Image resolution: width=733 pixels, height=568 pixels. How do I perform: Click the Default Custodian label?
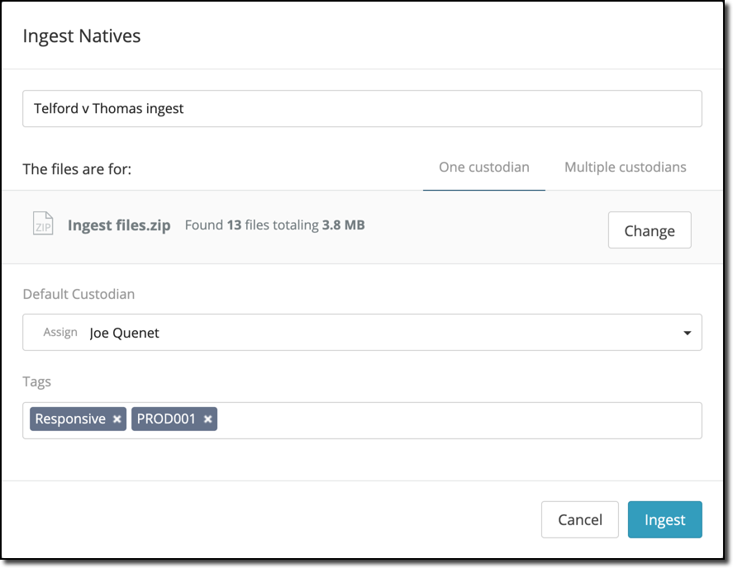click(79, 294)
